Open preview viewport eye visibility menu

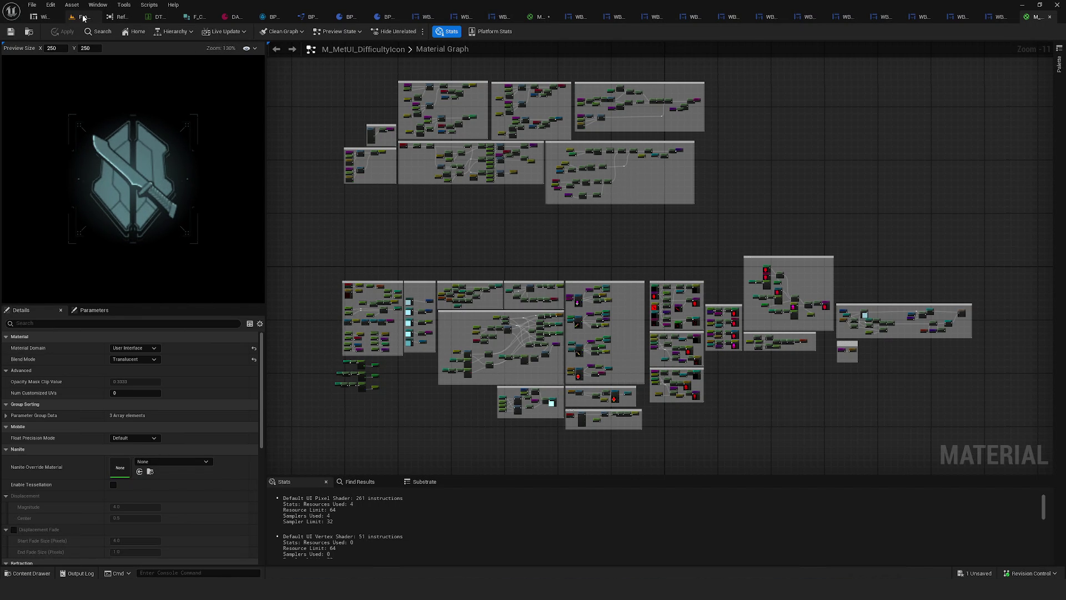tap(249, 48)
